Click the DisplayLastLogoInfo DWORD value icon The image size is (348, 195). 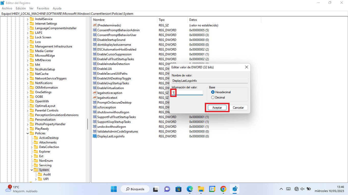95,136
